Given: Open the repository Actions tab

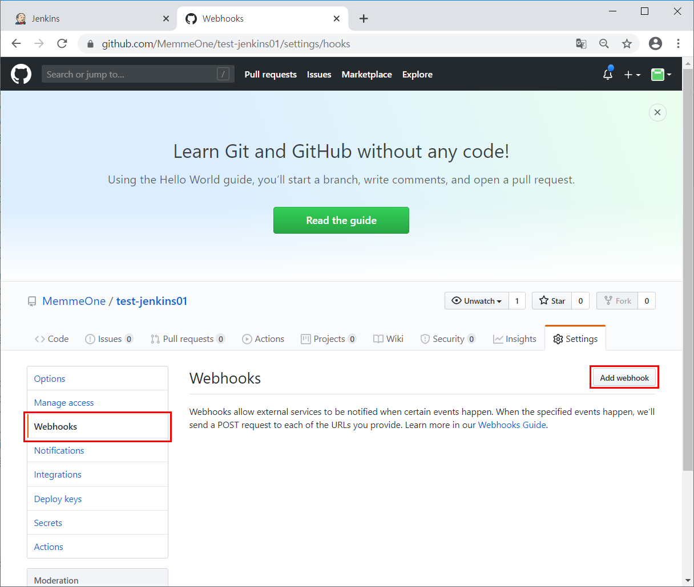Looking at the screenshot, I should click(x=263, y=339).
